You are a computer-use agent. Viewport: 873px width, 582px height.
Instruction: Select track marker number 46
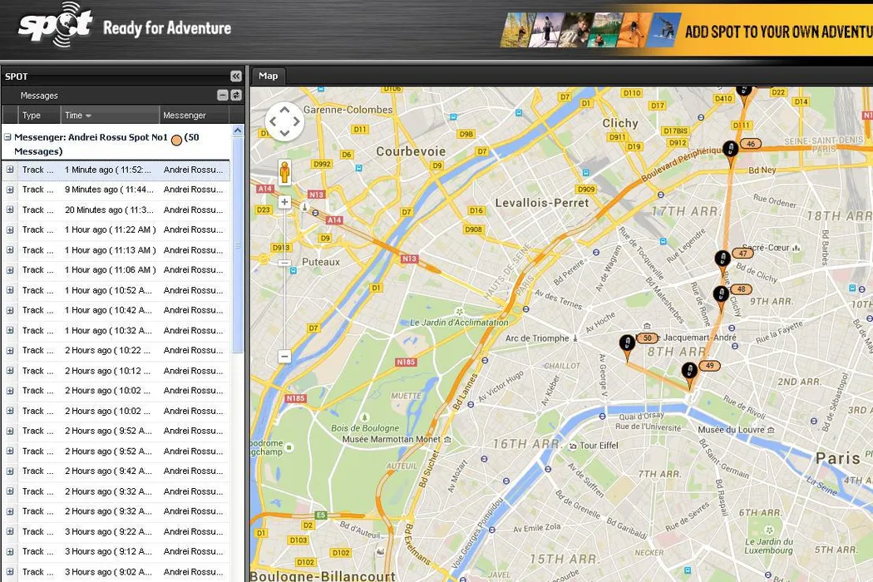[730, 150]
